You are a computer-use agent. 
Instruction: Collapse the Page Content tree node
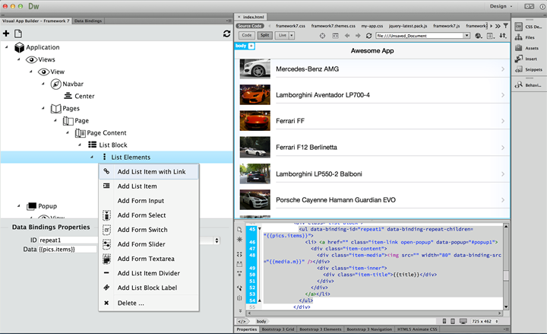(x=68, y=132)
